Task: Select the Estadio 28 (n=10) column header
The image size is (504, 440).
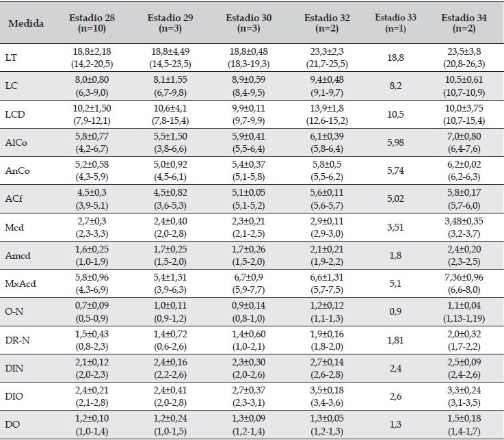Action: [92, 24]
